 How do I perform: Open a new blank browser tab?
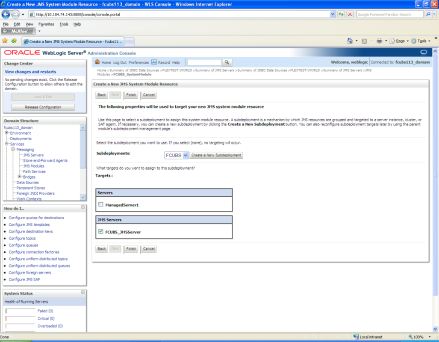(x=129, y=41)
